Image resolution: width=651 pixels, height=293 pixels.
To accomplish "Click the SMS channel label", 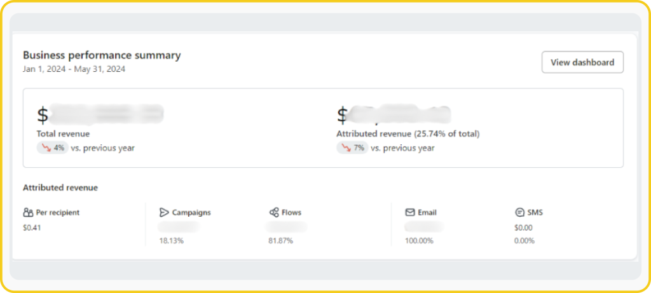I will 535,212.
